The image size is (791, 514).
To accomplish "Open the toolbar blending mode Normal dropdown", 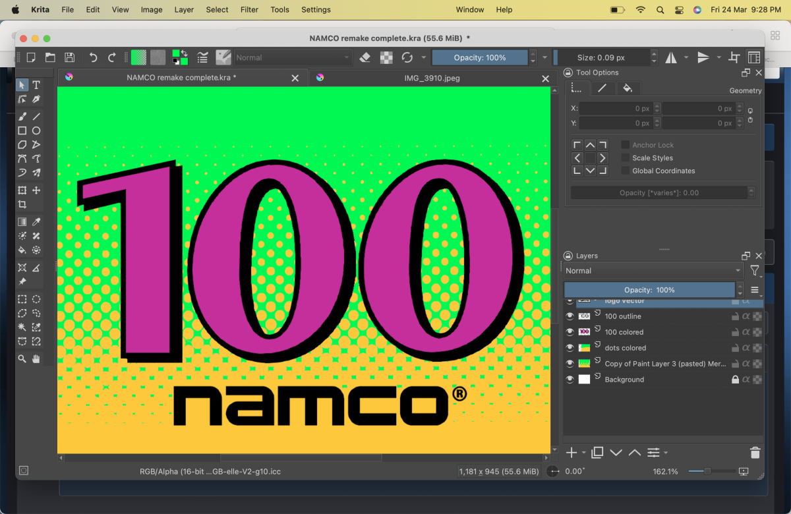I will click(x=293, y=57).
